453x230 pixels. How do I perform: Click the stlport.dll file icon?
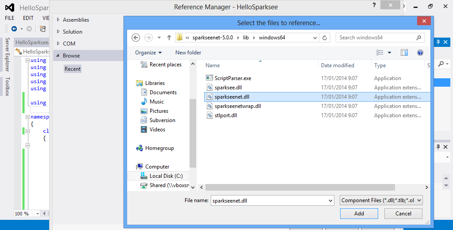(210, 115)
